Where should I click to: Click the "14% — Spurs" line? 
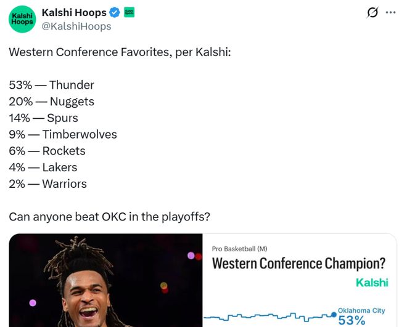(x=43, y=118)
